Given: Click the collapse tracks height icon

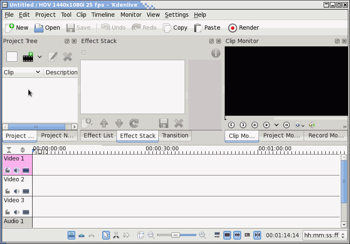Looking at the screenshot, I should [x=9, y=150].
